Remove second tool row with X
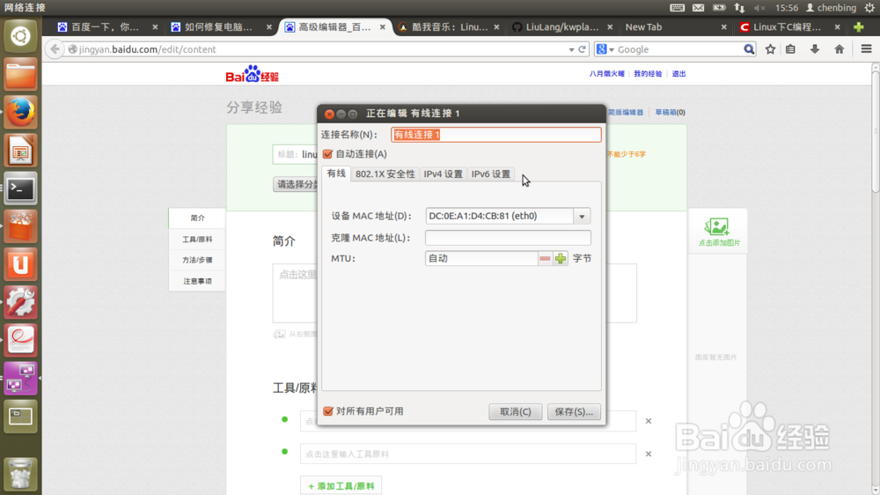The width and height of the screenshot is (880, 495). click(x=649, y=454)
